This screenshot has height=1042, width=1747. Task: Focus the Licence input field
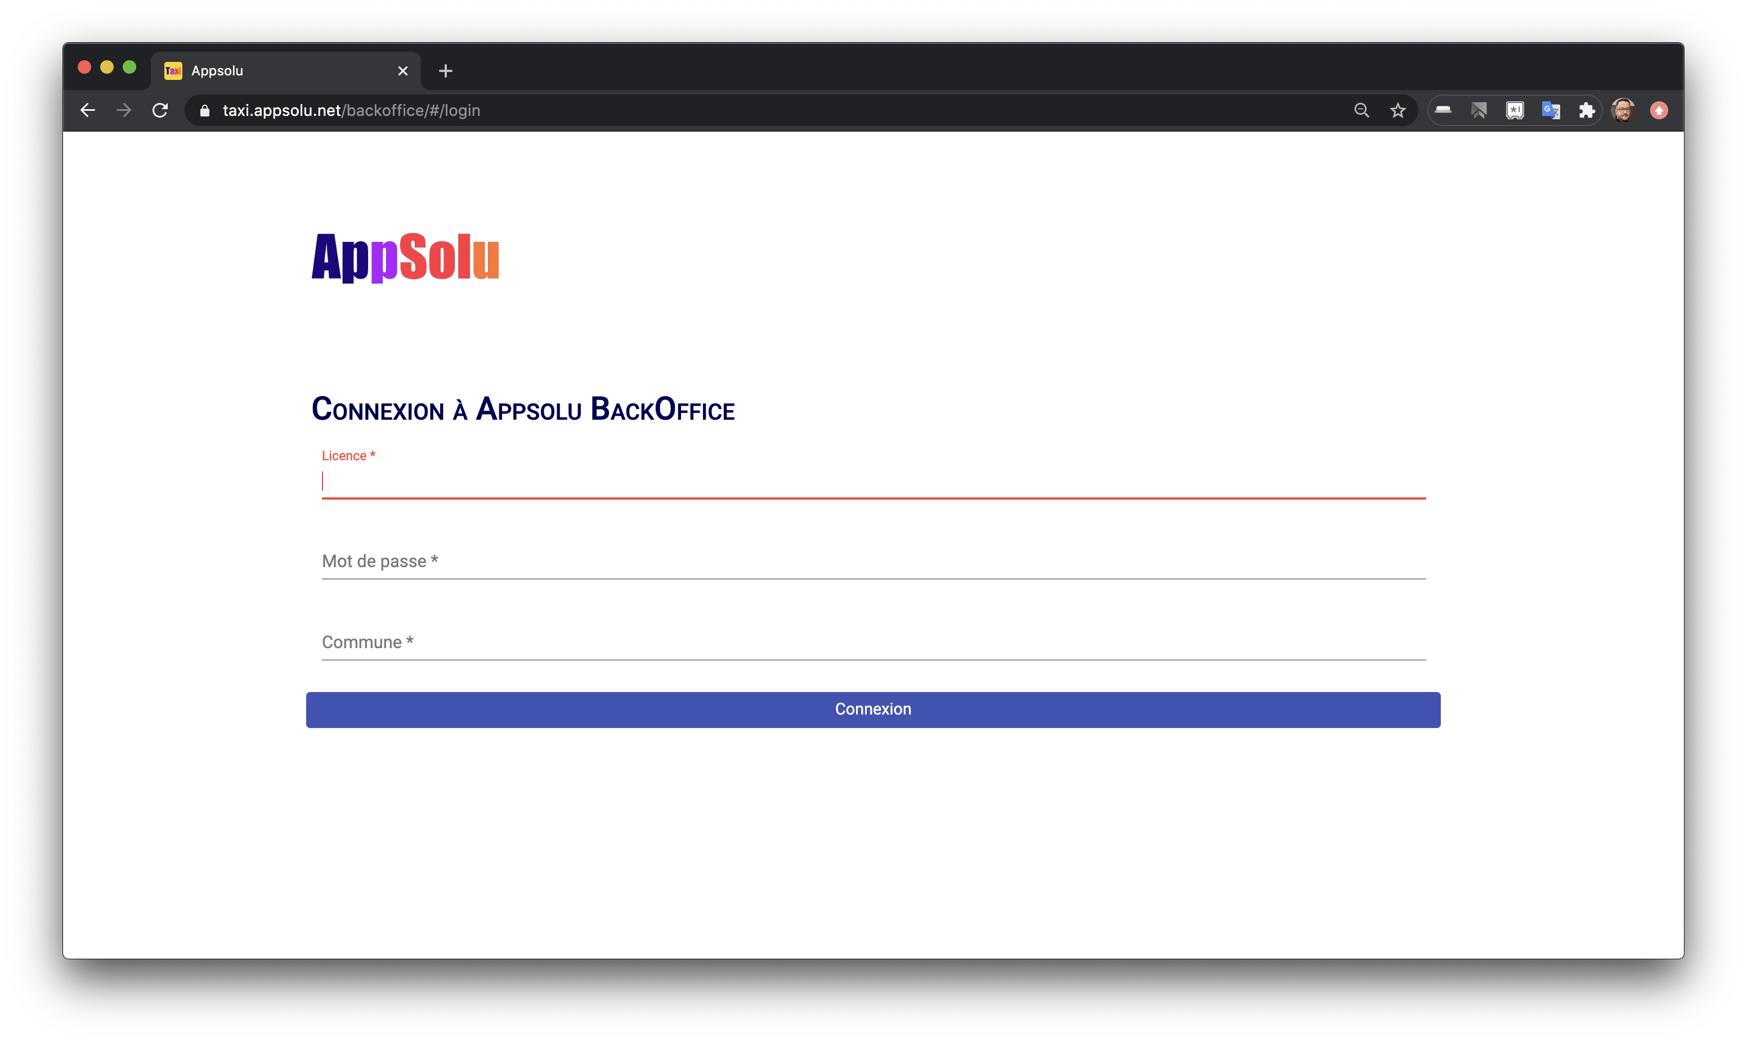coord(873,482)
